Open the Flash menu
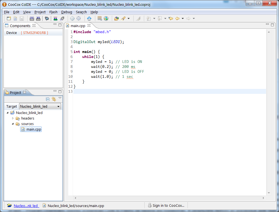Image resolution: width=279 pixels, height=212 pixels. 53,12
